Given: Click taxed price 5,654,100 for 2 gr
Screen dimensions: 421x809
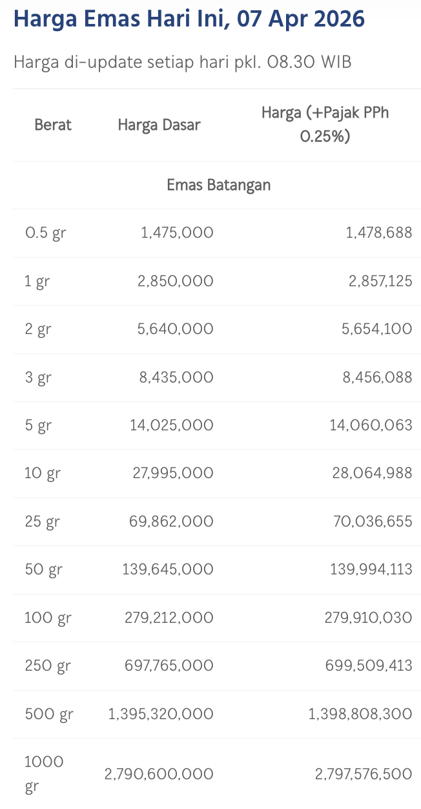Looking at the screenshot, I should (376, 329).
